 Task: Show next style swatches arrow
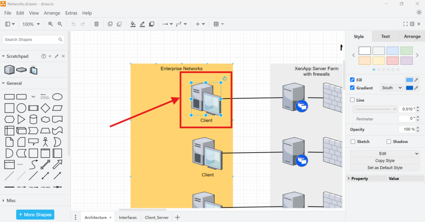click(x=417, y=55)
